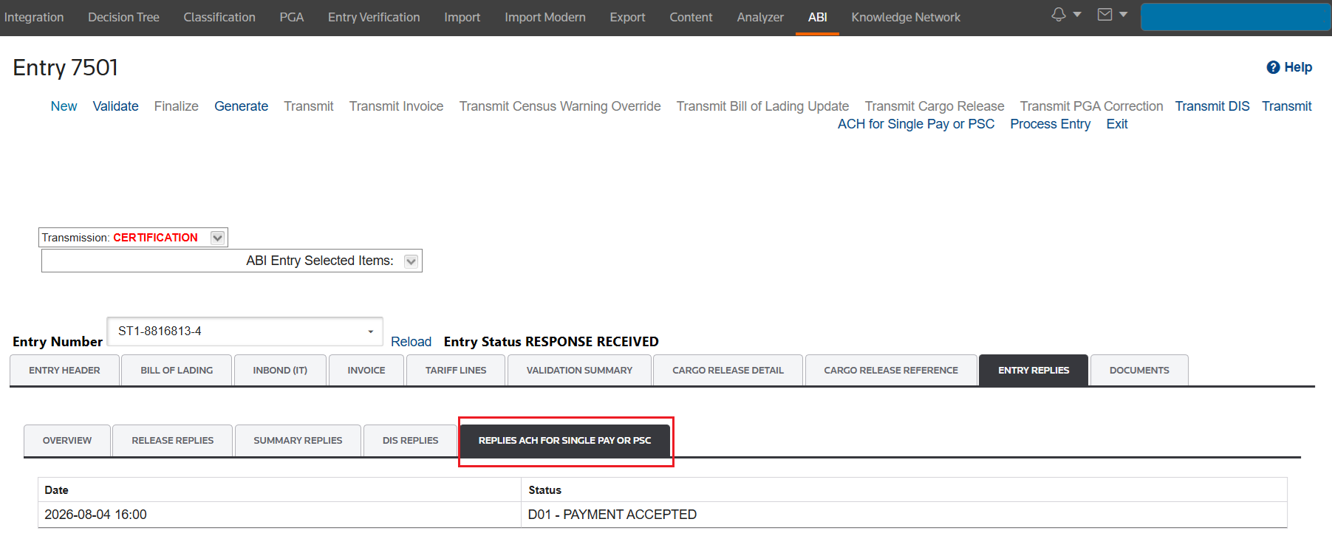Viewport: 1332px width, 536px height.
Task: Switch to the Tariff Lines tab
Action: click(x=456, y=370)
